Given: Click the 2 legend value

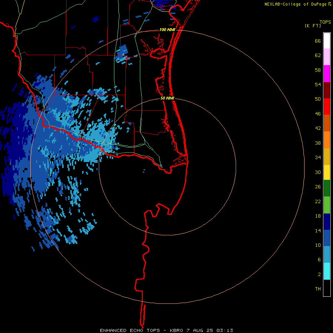Looking at the screenshot, I should coord(319,274).
